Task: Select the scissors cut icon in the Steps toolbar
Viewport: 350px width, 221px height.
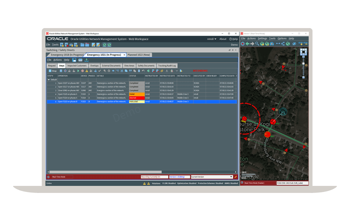Action: [122, 71]
